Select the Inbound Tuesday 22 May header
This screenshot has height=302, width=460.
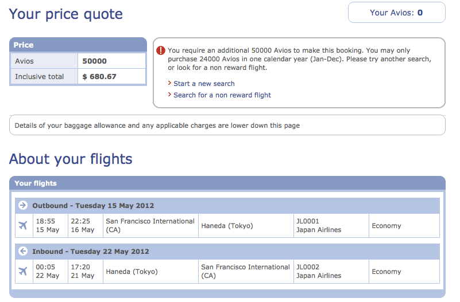(227, 252)
